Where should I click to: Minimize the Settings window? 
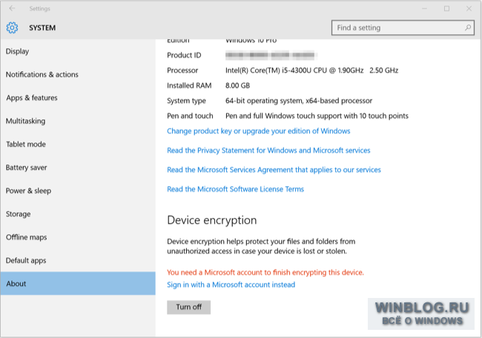click(424, 9)
